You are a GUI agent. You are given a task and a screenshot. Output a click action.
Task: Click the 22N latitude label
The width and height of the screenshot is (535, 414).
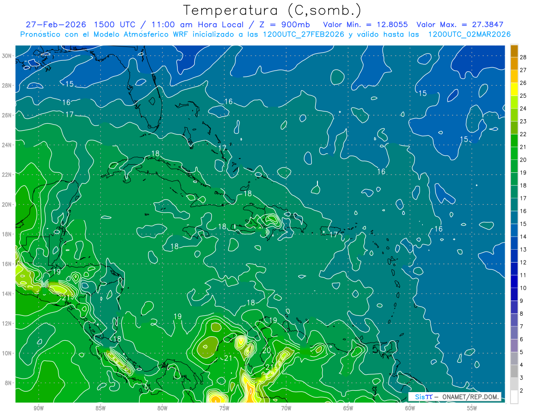[7, 174]
